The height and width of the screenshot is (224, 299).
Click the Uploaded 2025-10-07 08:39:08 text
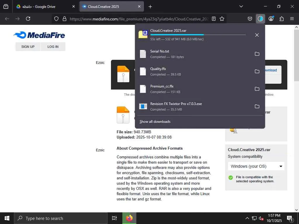(144, 137)
